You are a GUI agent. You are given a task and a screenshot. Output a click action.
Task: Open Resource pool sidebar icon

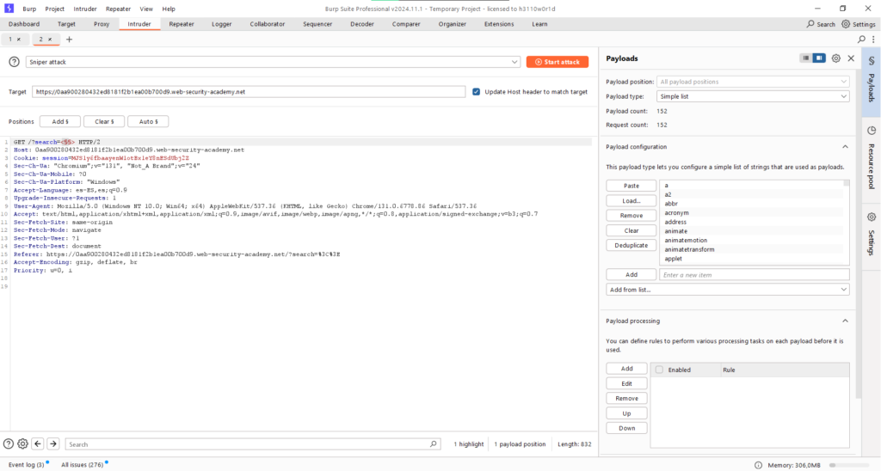point(872,131)
